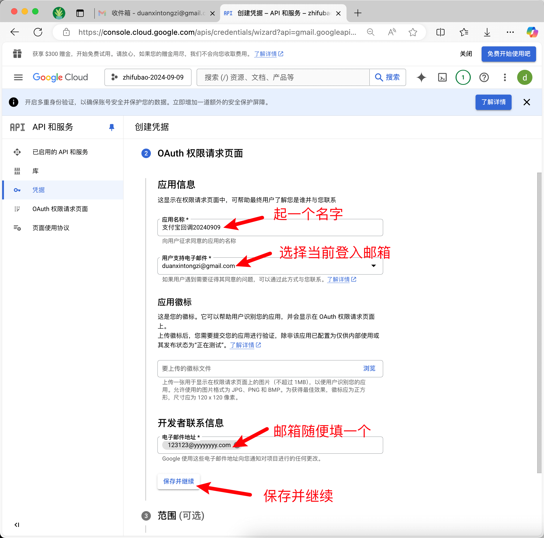Expand the user support email dropdown
The image size is (544, 538).
click(x=373, y=266)
